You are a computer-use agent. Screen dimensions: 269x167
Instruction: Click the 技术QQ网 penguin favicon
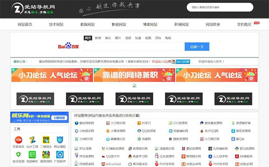pyautogui.click(x=202, y=131)
